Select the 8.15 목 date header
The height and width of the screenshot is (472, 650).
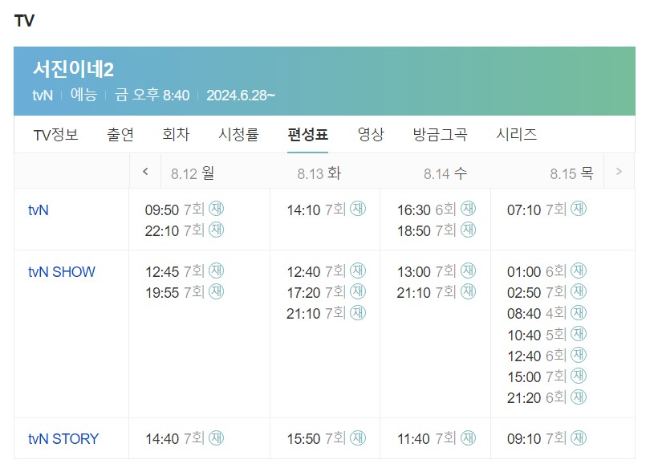pos(571,173)
